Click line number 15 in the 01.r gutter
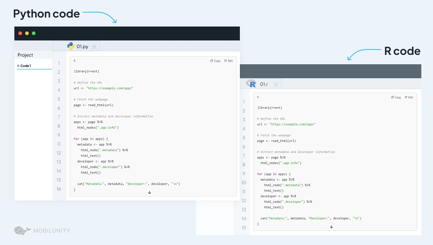Image resolution: width=433 pixels, height=245 pixels. (244, 227)
